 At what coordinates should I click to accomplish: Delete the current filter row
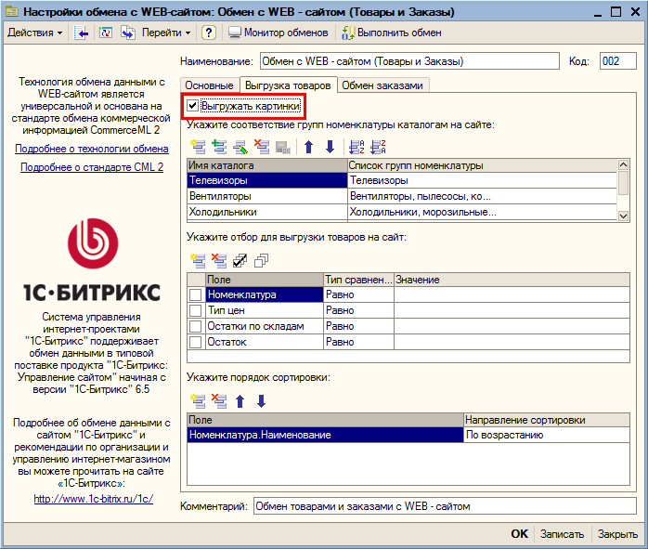pos(219,260)
